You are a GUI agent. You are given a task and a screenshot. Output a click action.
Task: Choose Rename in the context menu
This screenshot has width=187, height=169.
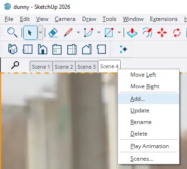pos(148,122)
